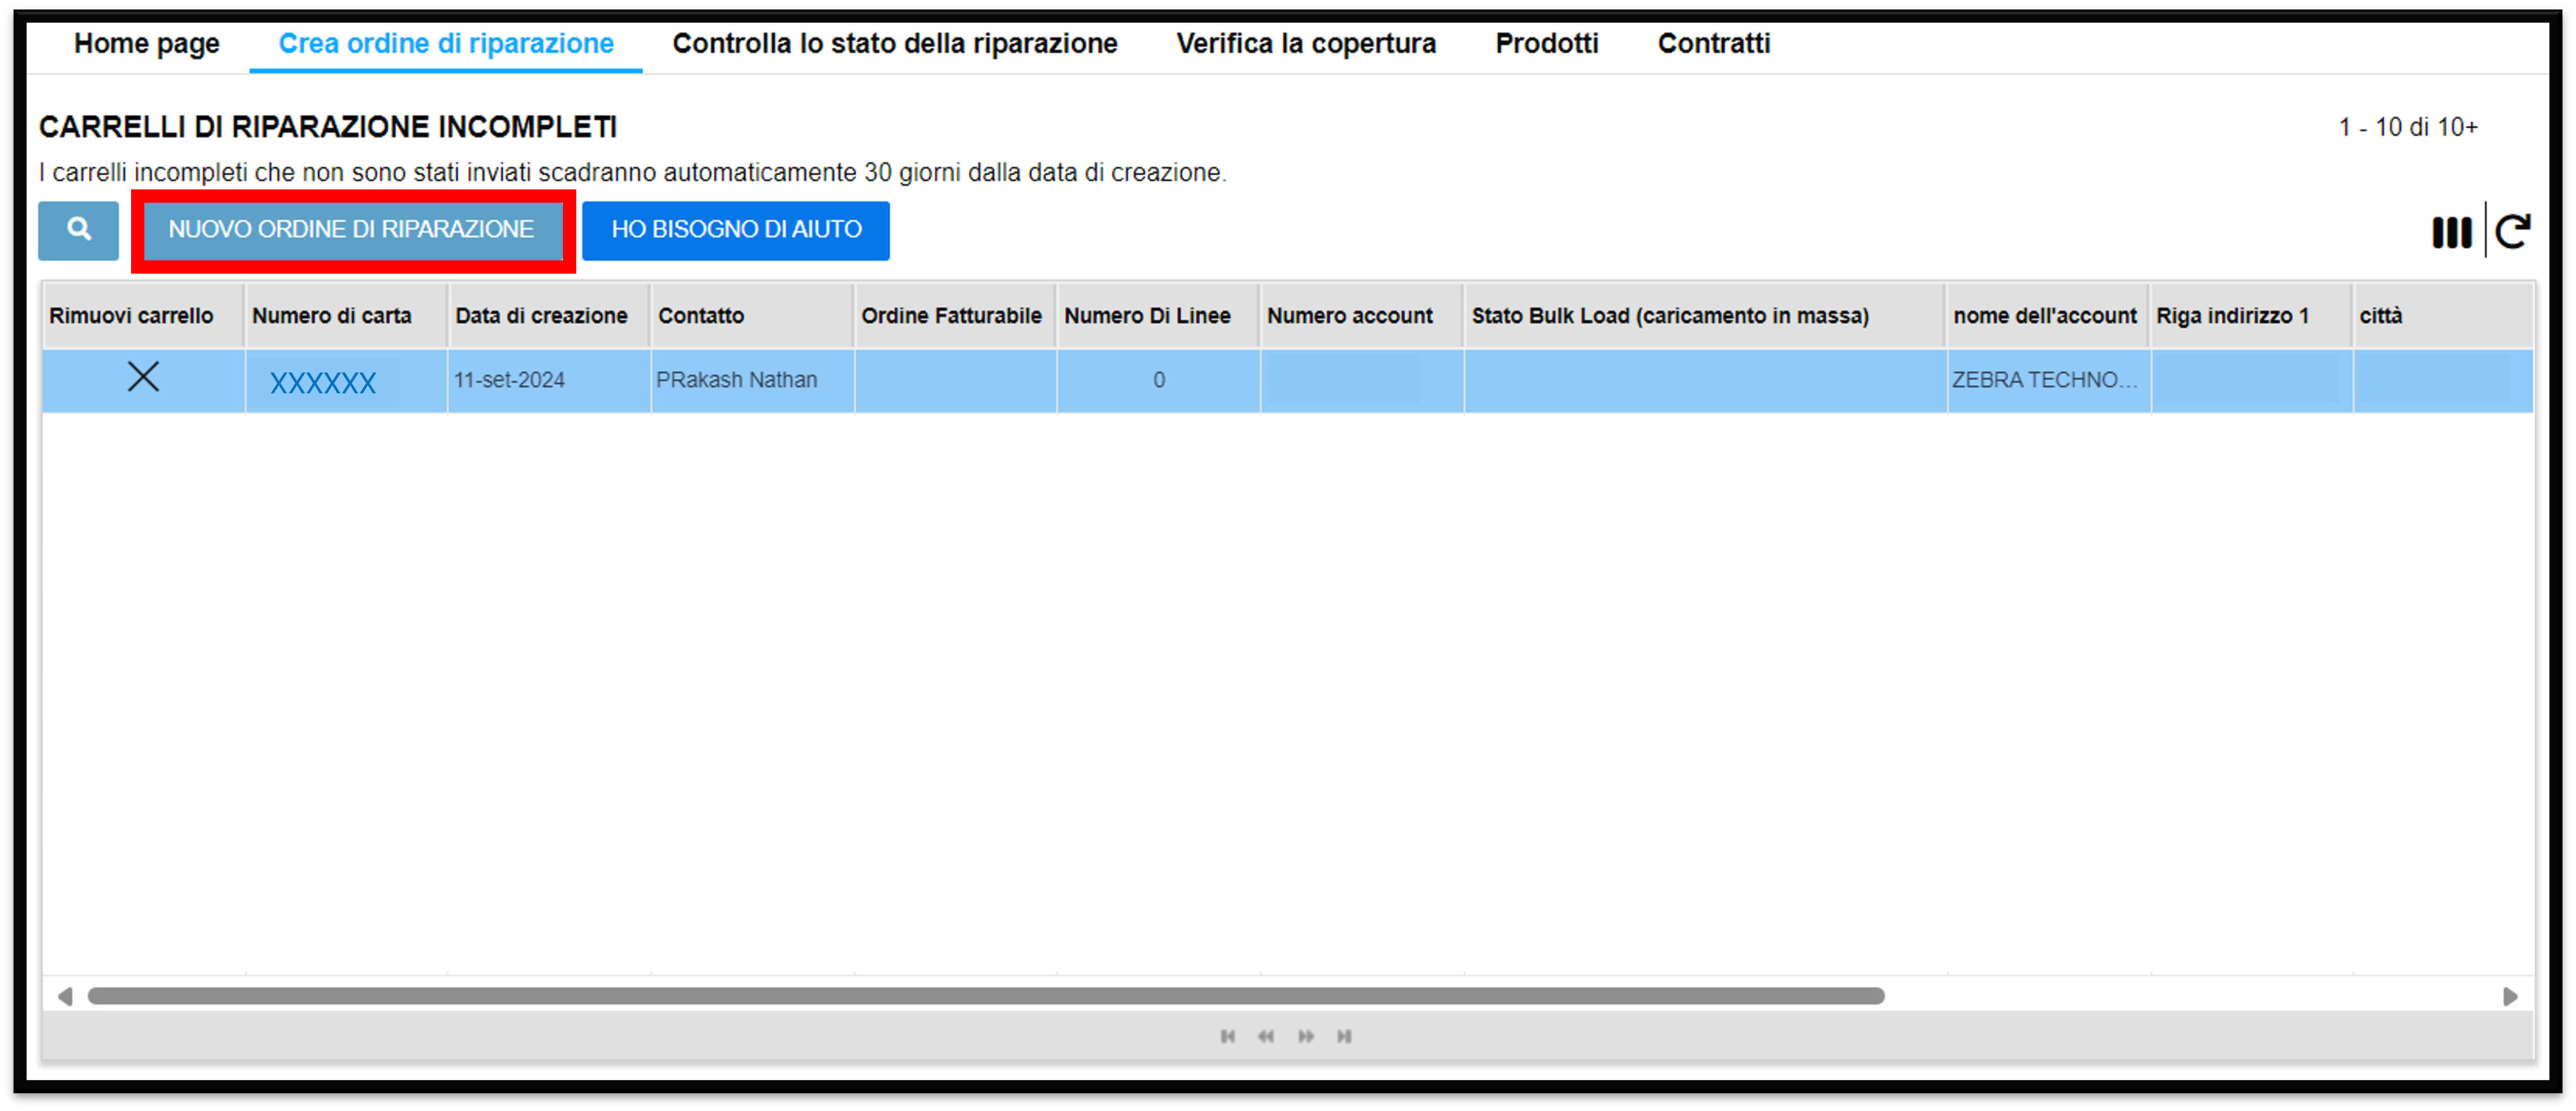This screenshot has height=1111, width=2576.
Task: Sort by Data di creazione column header
Action: click(549, 316)
